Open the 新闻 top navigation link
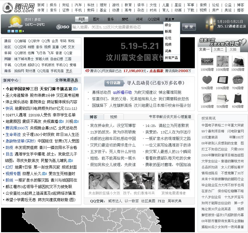This screenshot has width=248, height=233. point(41,5)
